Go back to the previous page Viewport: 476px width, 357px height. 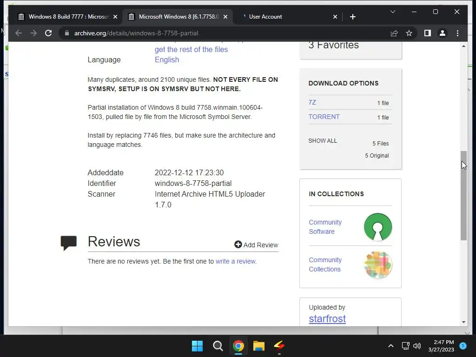pyautogui.click(x=19, y=33)
